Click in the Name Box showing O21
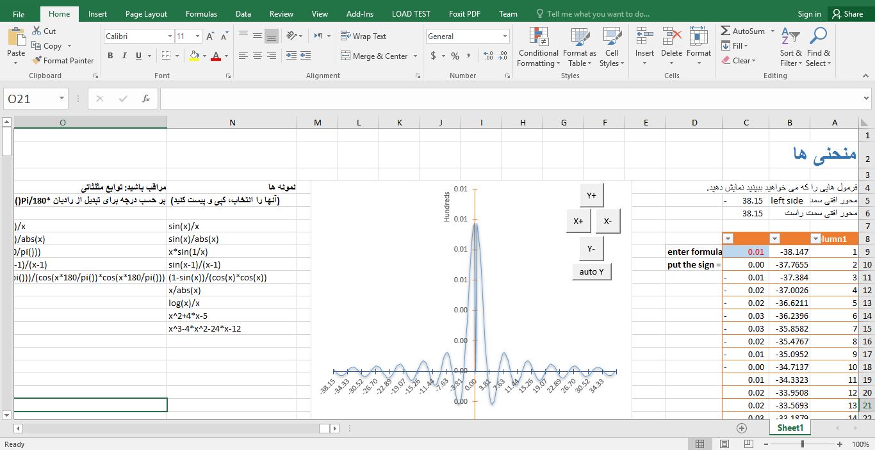Screen dimensions: 875x450 coord(29,99)
